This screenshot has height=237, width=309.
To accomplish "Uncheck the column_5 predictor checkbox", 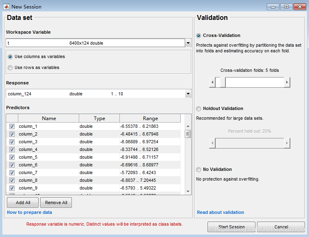I will [12, 157].
